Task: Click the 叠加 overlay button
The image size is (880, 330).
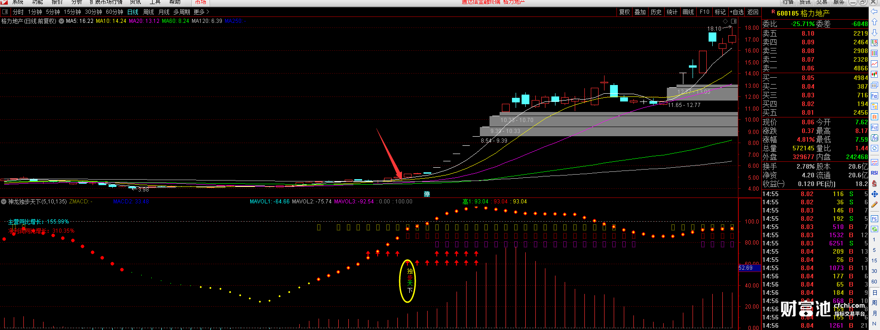Action: (x=640, y=12)
